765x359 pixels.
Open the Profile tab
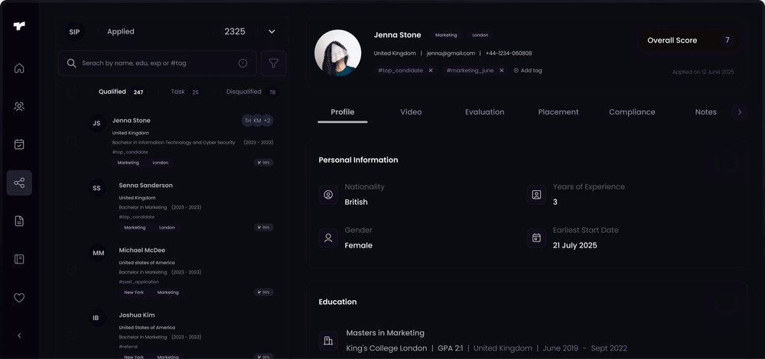point(343,112)
